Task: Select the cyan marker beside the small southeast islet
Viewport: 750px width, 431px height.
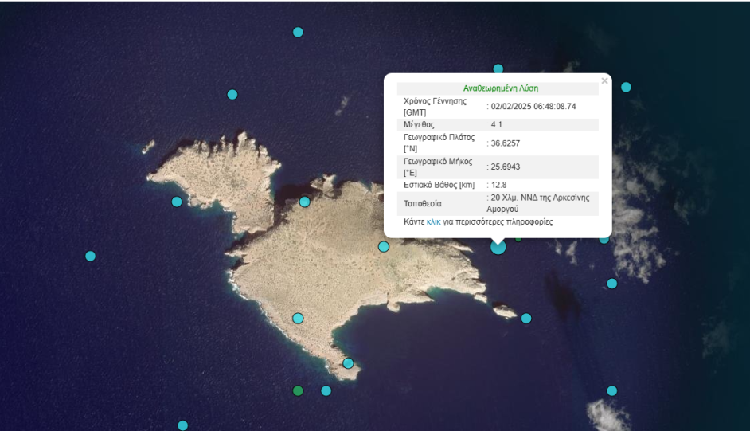Action: tap(525, 318)
